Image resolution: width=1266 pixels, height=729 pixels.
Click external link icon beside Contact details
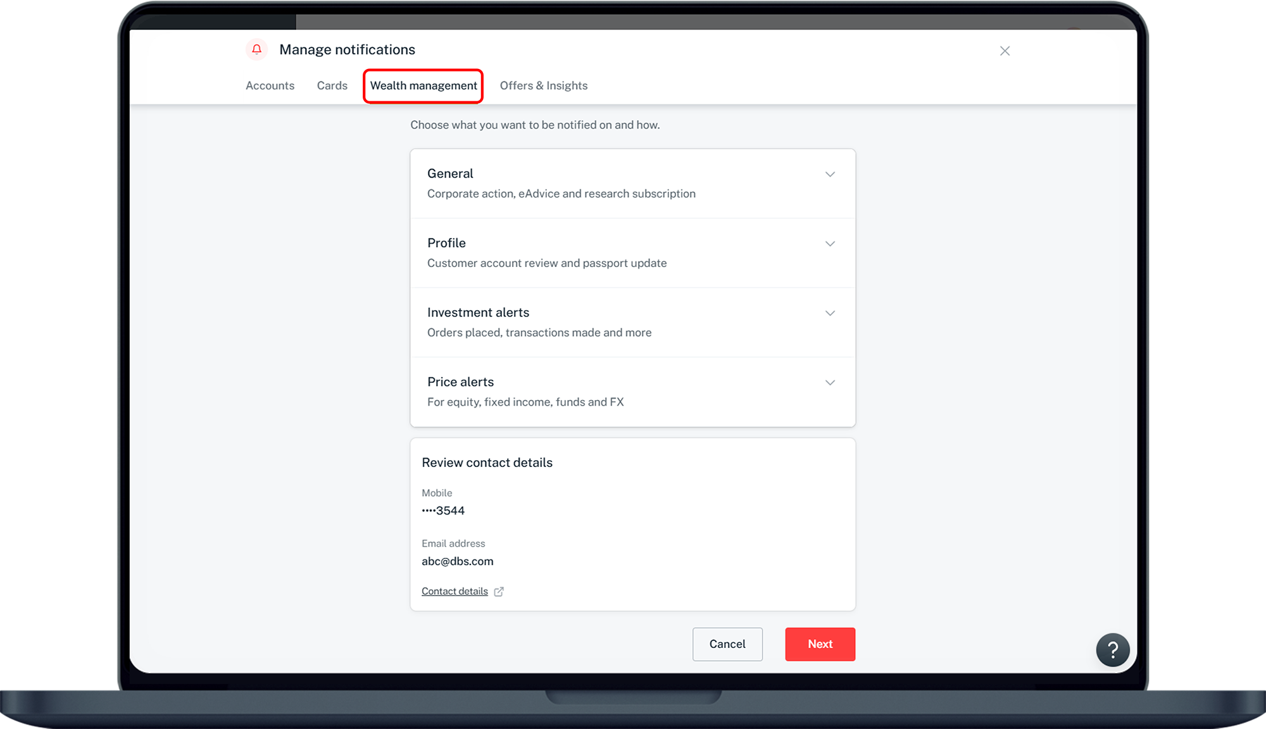click(x=499, y=592)
